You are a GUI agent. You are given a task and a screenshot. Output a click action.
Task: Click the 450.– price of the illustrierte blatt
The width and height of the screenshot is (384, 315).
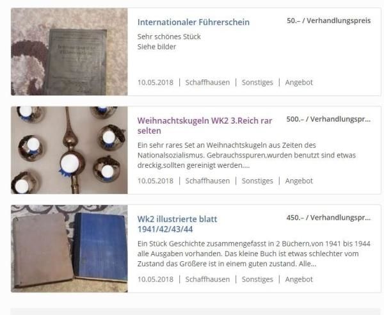pos(328,218)
